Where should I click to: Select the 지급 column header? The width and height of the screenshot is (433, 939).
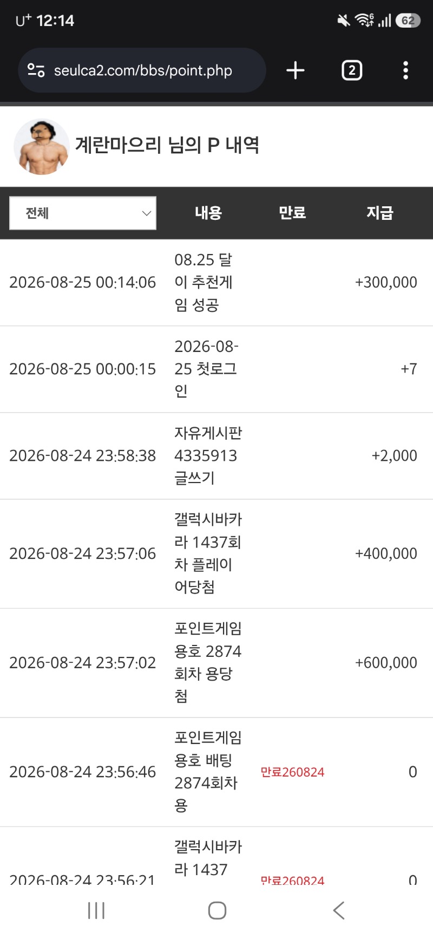[380, 213]
